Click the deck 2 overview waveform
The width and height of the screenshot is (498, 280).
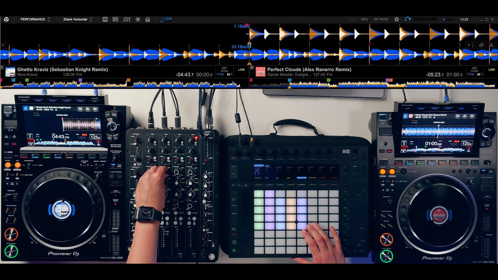(373, 84)
